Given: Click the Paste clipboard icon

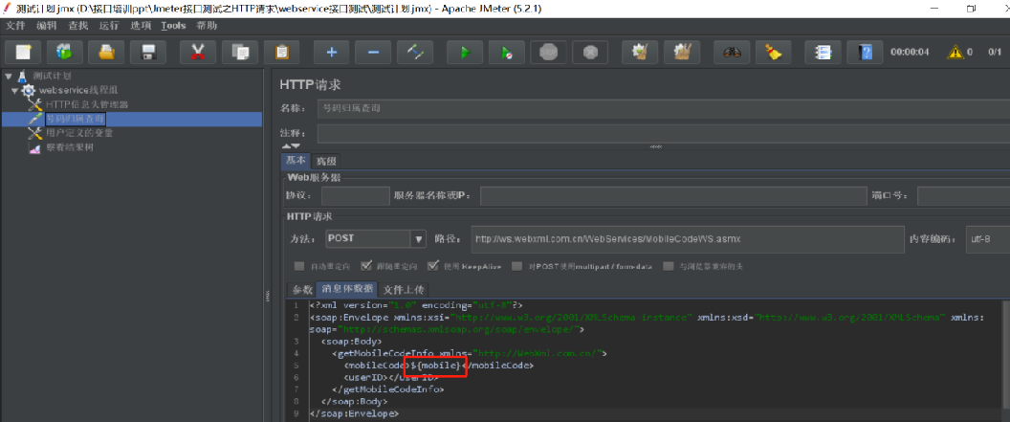Looking at the screenshot, I should click(x=281, y=53).
